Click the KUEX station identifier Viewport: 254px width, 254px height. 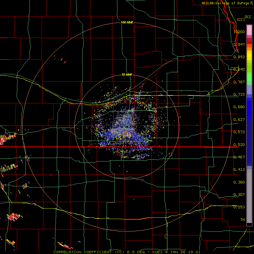click(158, 252)
